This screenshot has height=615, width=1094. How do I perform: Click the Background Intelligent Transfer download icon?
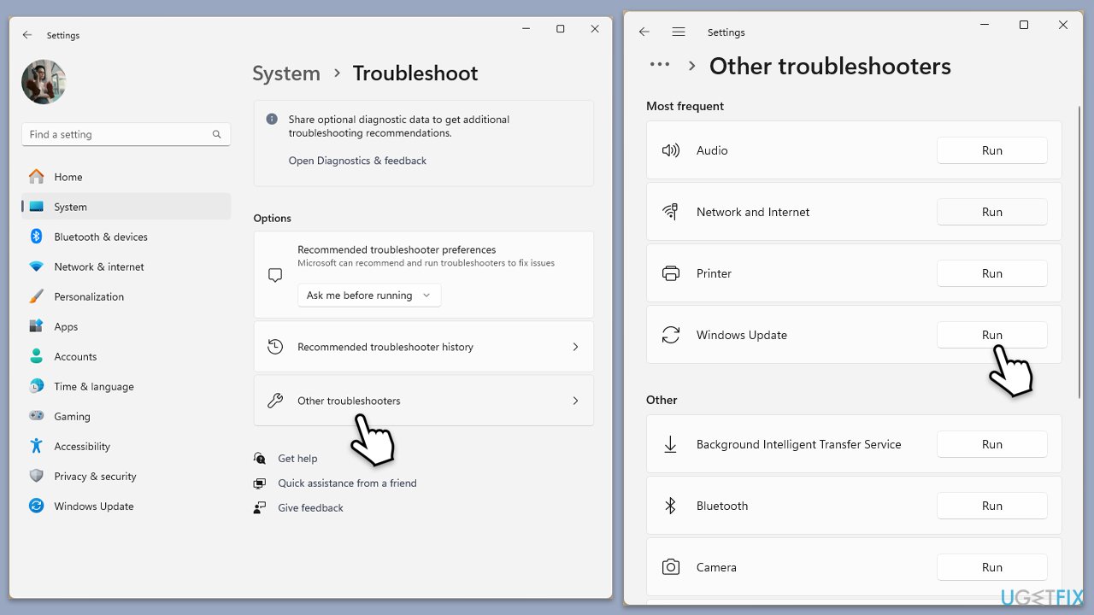pos(671,444)
